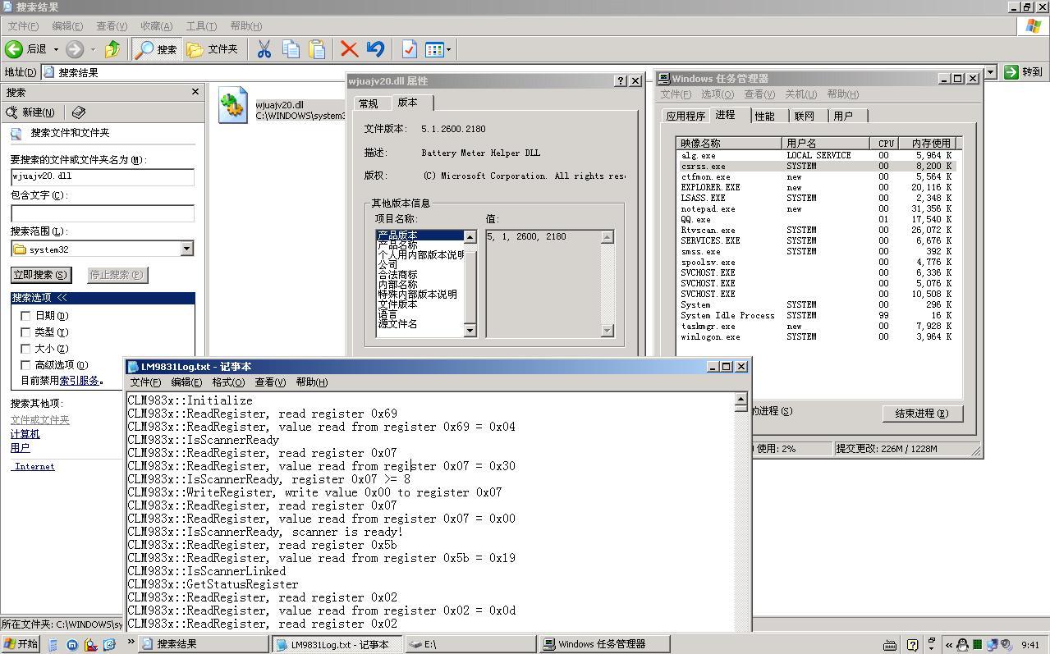Click the Notepad vertical scrollbar up arrow

click(741, 399)
